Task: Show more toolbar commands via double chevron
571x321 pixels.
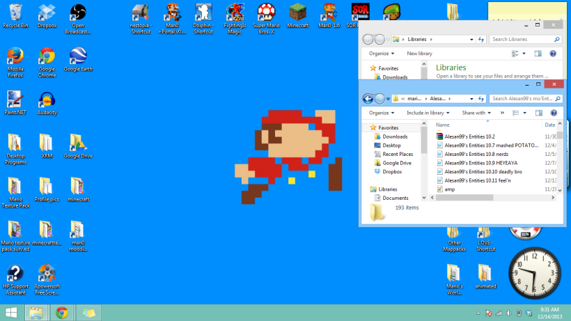Action: tap(502, 113)
